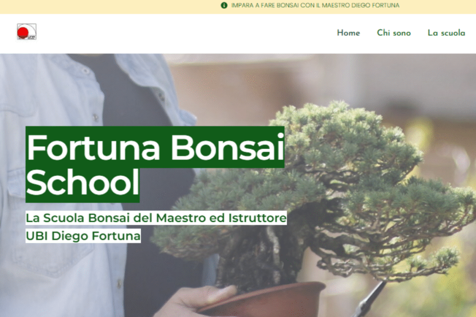Viewport: 476px width, 317px height.
Task: Click the blank white header area
Action: [182, 33]
